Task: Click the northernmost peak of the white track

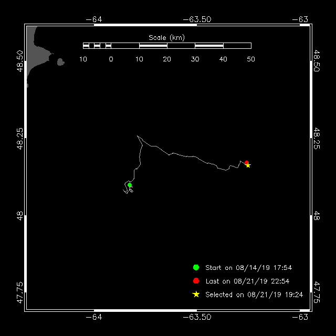Action: point(138,136)
